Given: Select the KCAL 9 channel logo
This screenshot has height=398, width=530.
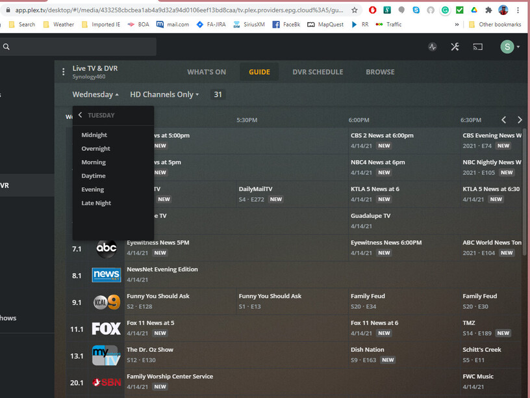Looking at the screenshot, I should (x=106, y=302).
